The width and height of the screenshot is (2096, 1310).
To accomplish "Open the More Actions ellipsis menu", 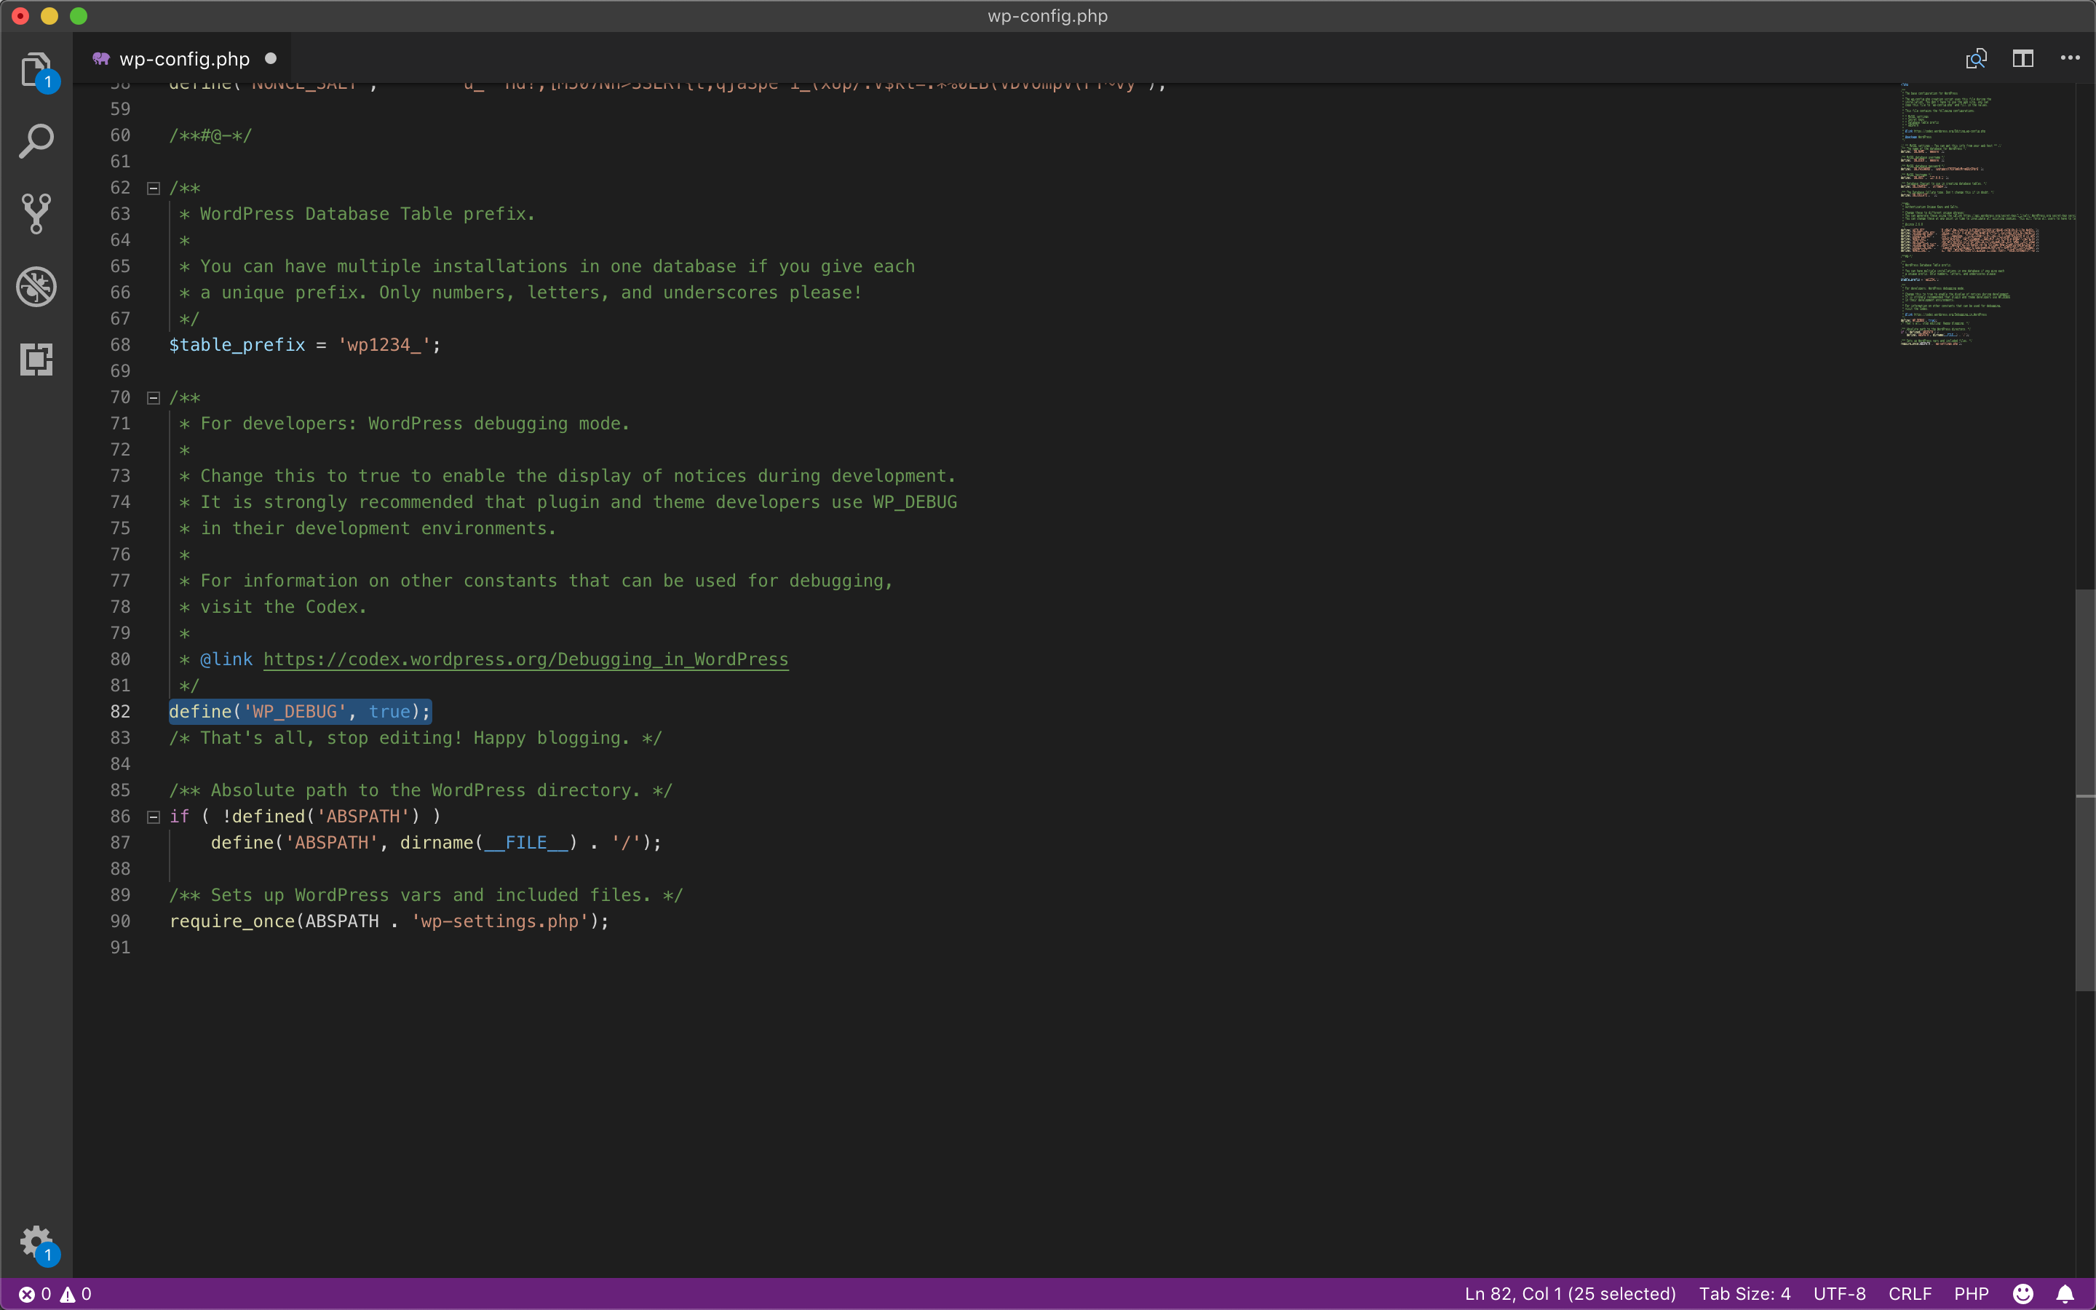I will (x=2070, y=58).
